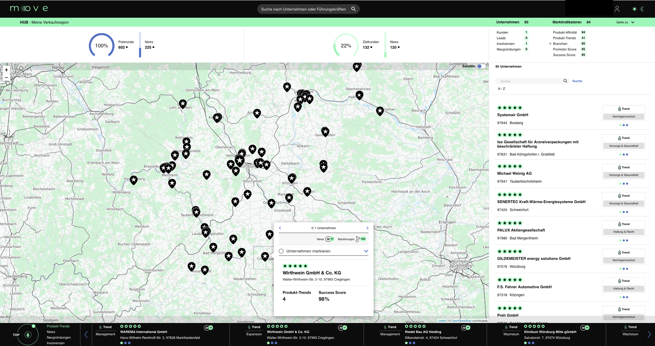Switch to light mode sun icon

click(634, 9)
